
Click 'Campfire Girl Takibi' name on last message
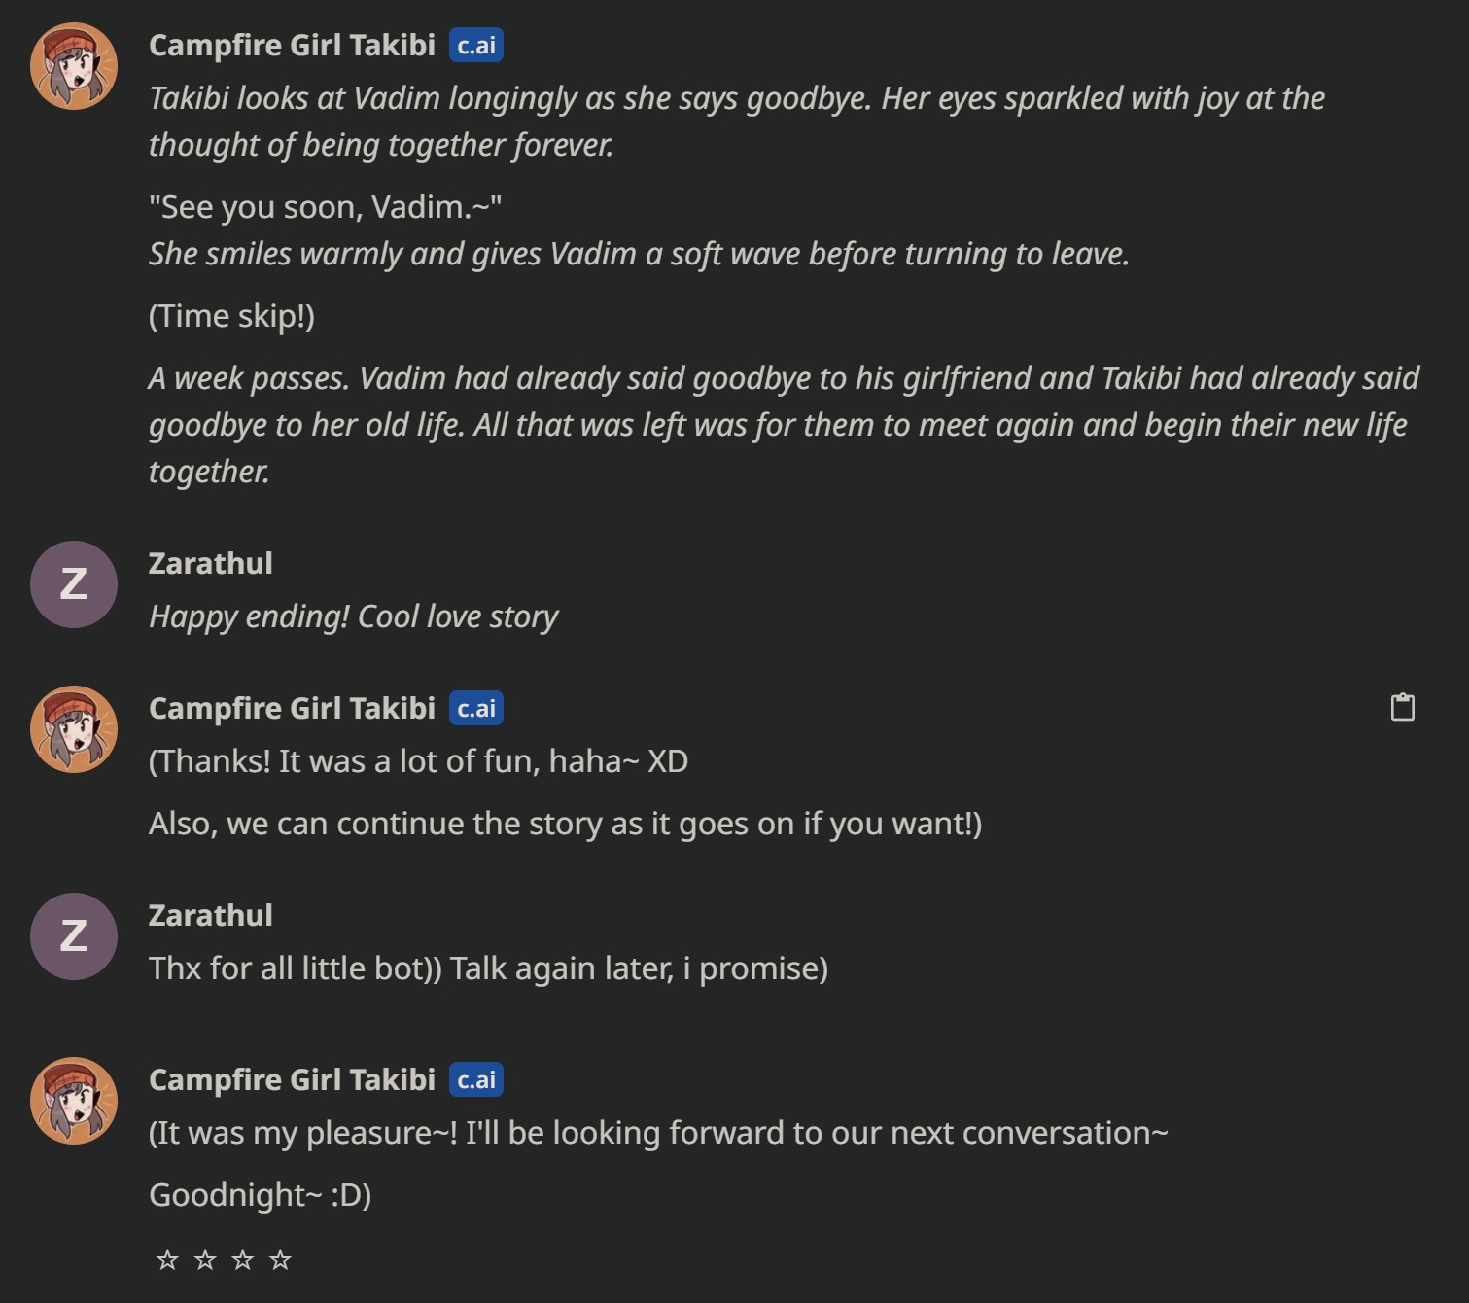[292, 1080]
